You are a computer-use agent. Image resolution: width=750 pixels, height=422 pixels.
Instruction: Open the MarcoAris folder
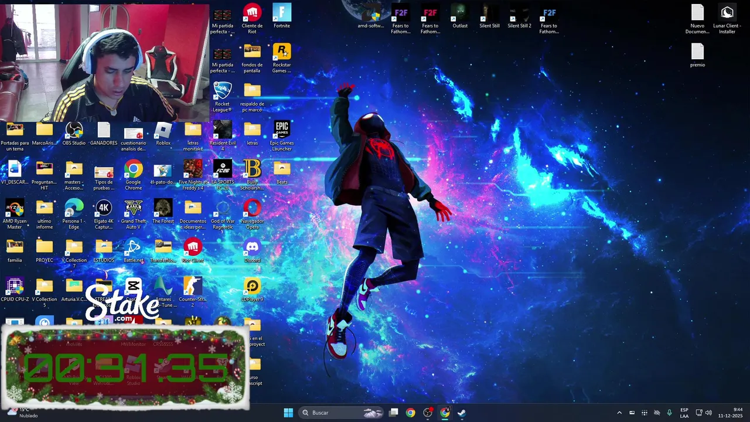45,133
